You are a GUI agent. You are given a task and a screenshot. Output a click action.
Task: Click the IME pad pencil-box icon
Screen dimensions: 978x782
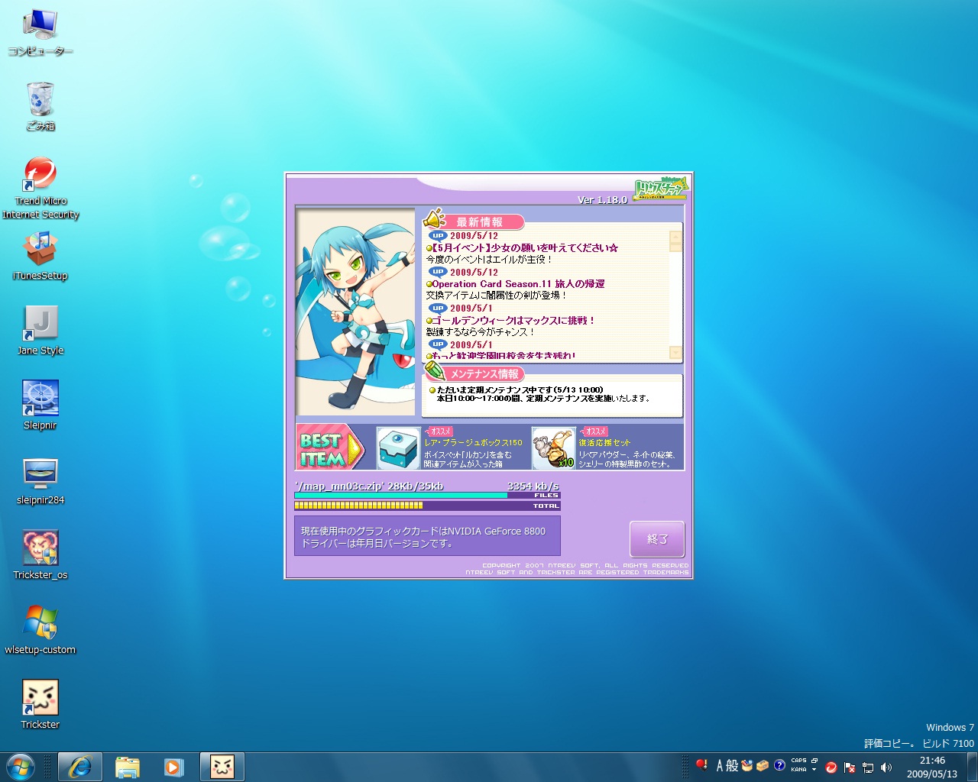[747, 765]
